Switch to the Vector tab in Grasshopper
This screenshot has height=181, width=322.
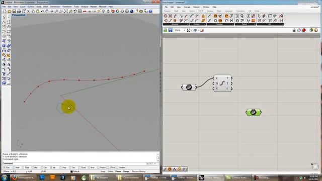[x=192, y=11]
